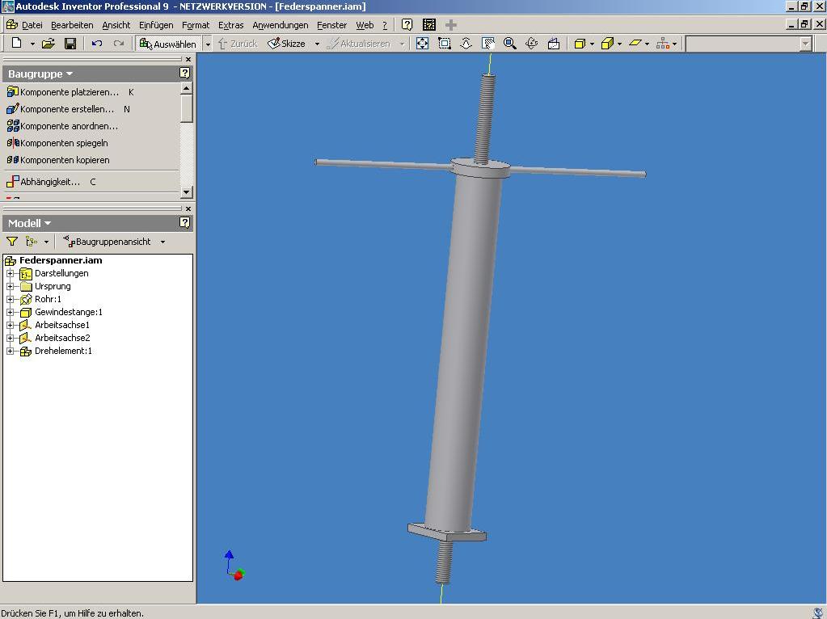The image size is (827, 619).
Task: Click Komponenten spiegeln command
Action: click(x=63, y=143)
